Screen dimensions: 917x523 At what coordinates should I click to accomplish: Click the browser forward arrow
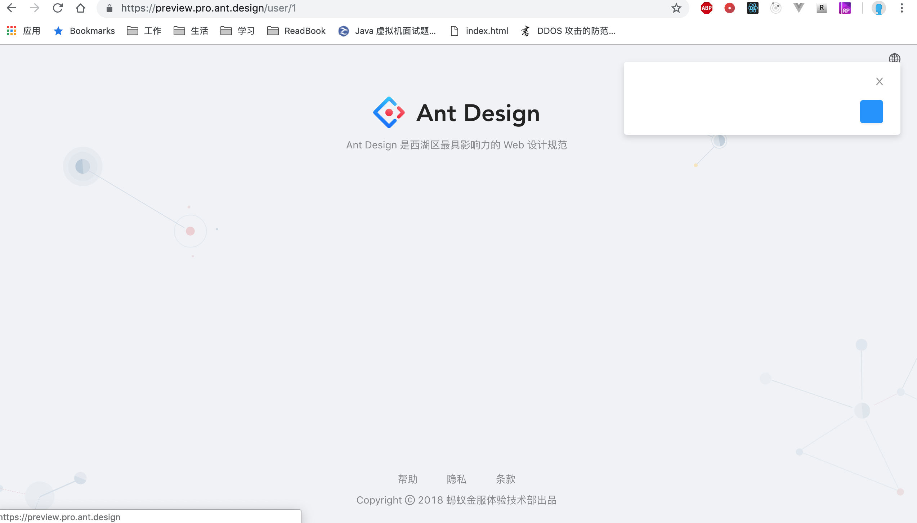tap(35, 8)
